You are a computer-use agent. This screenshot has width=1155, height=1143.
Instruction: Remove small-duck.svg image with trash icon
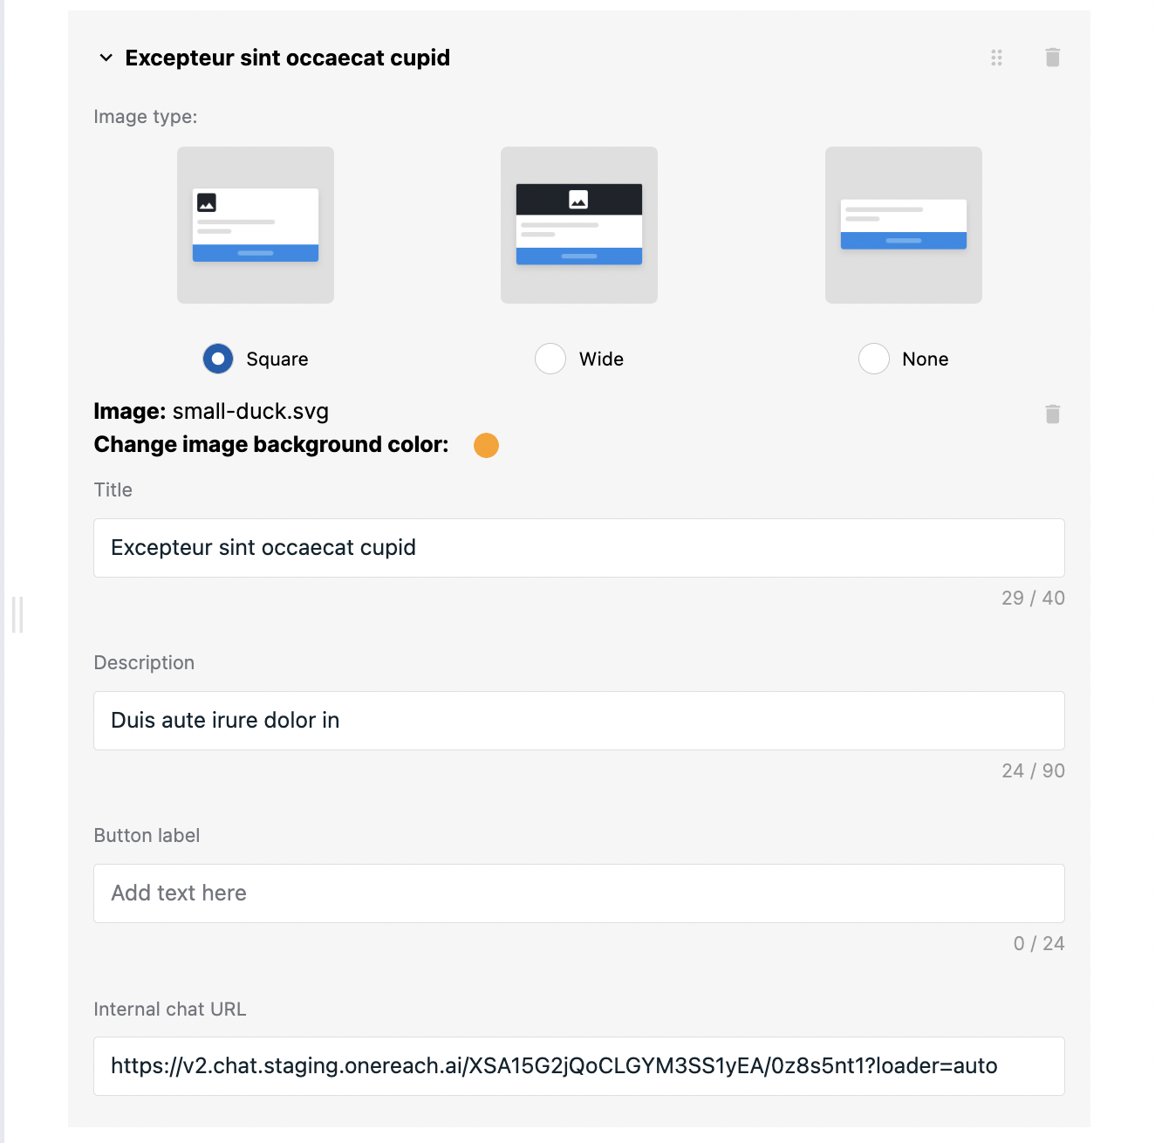(x=1053, y=414)
